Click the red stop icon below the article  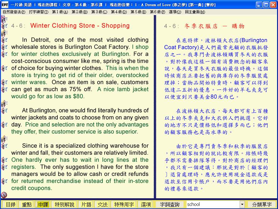4,195
